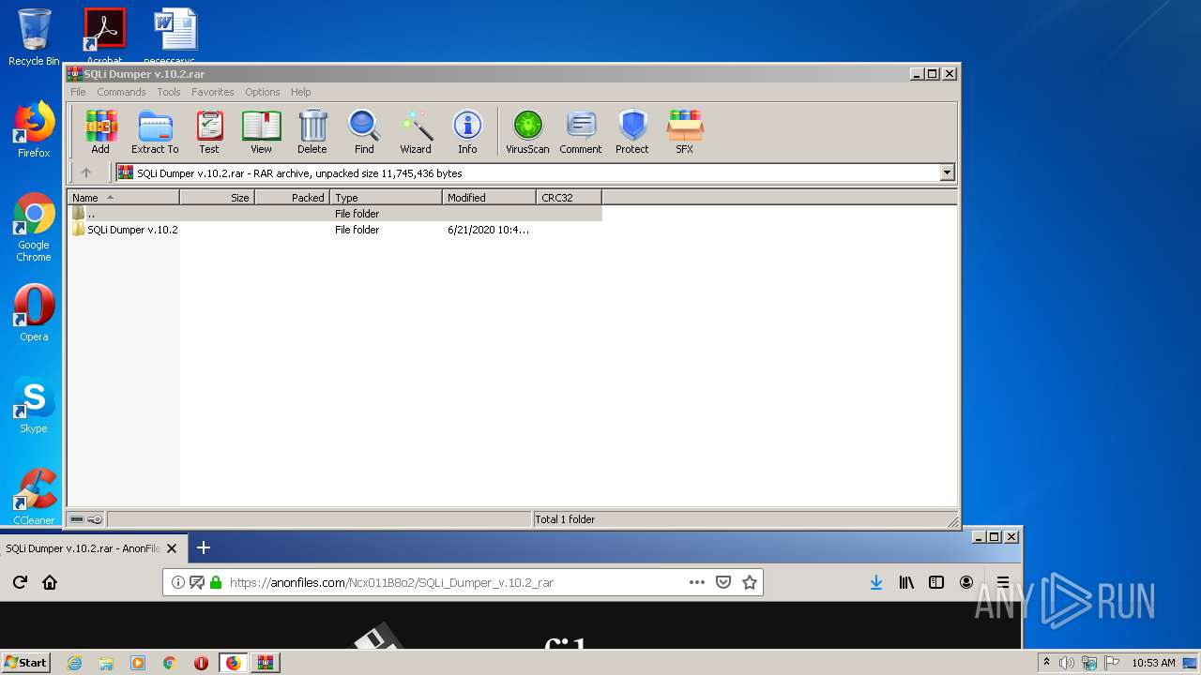1201x675 pixels.
Task: Launch Google Chrome desktop shortcut
Action: (34, 227)
